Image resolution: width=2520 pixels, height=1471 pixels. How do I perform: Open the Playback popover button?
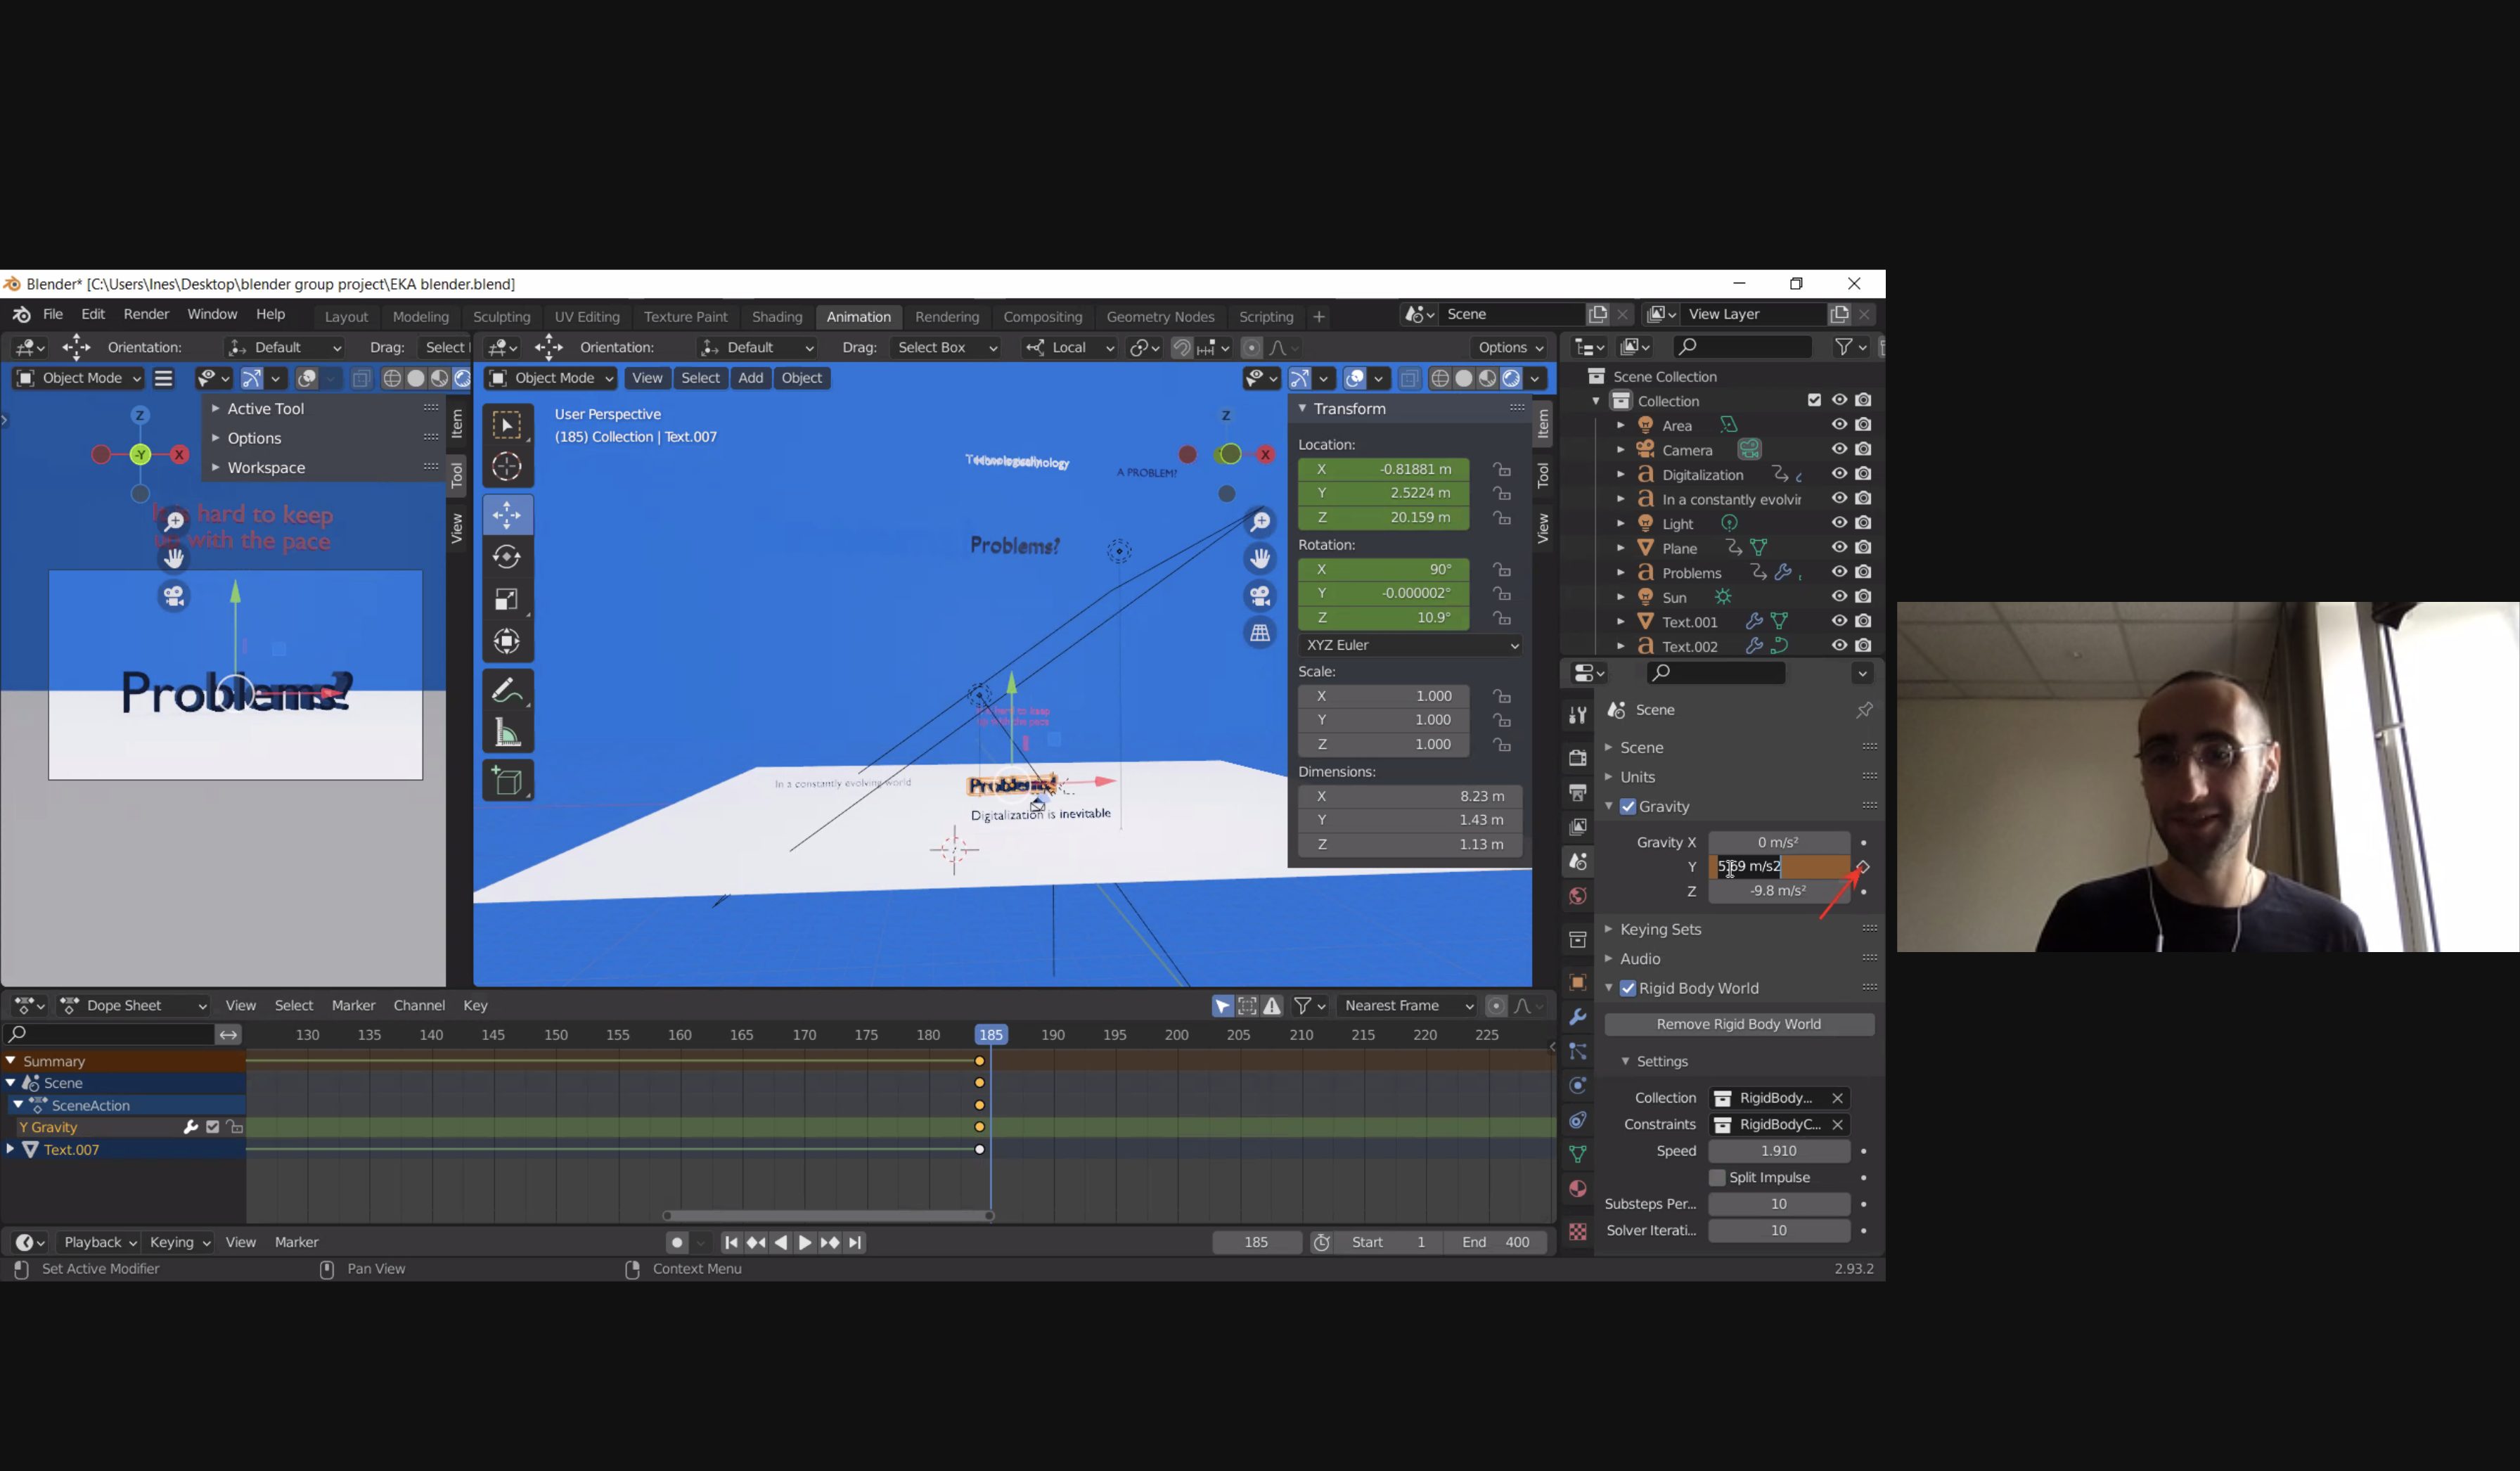click(99, 1243)
